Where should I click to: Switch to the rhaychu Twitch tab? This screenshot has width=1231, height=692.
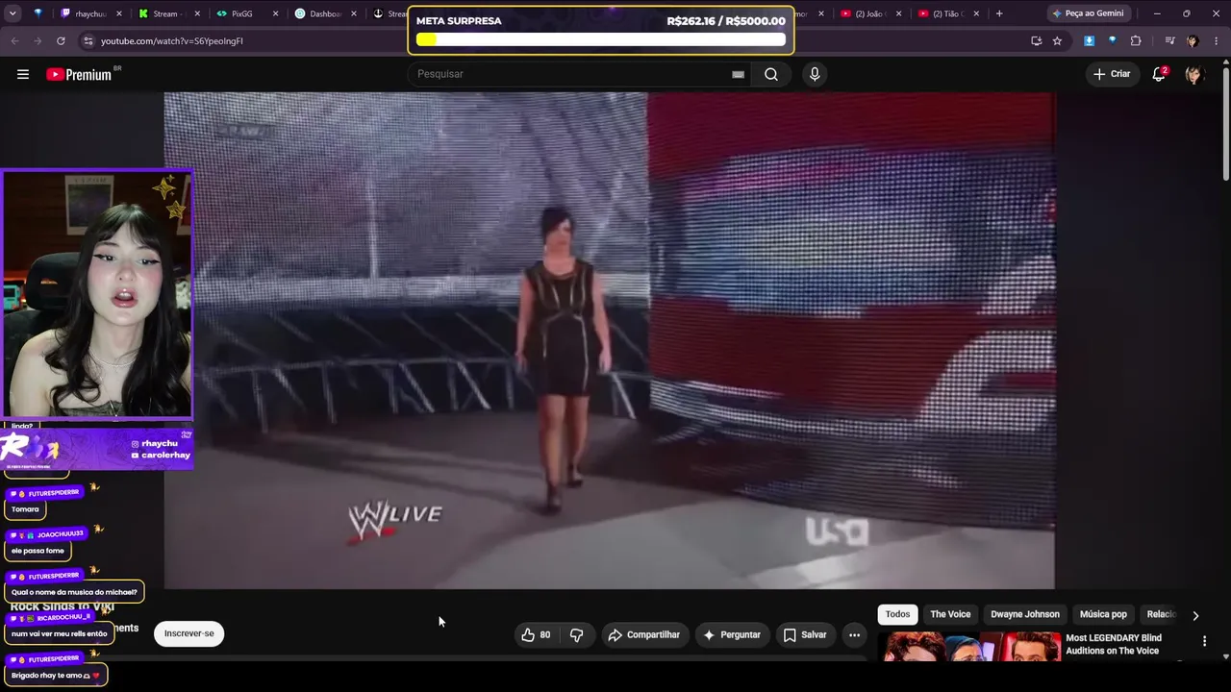point(90,13)
